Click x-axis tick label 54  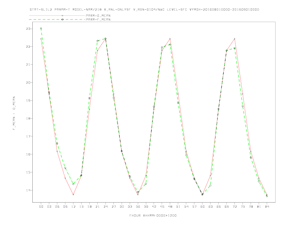click(186, 207)
